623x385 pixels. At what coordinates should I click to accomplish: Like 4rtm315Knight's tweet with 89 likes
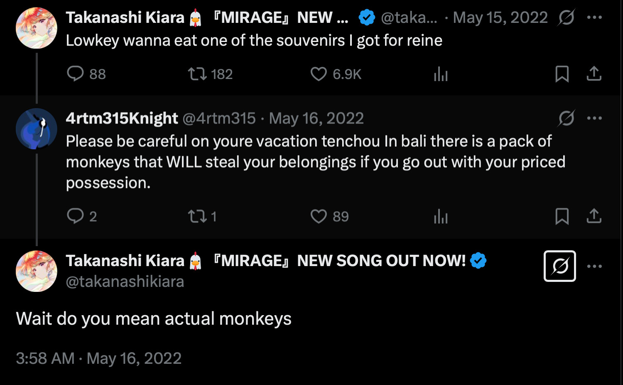pos(319,216)
